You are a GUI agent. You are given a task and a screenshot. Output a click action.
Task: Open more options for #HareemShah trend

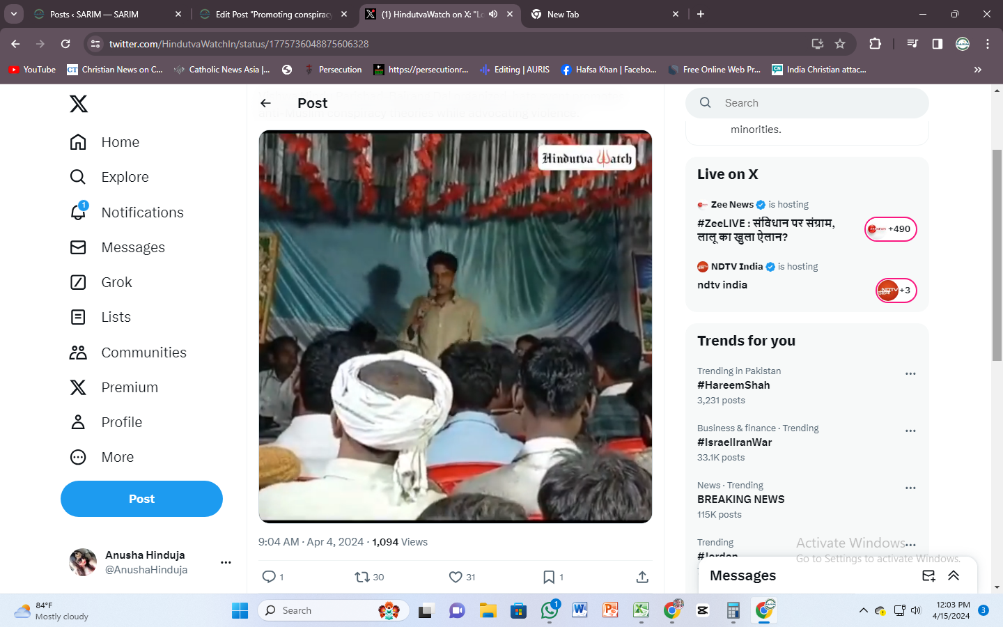point(910,374)
